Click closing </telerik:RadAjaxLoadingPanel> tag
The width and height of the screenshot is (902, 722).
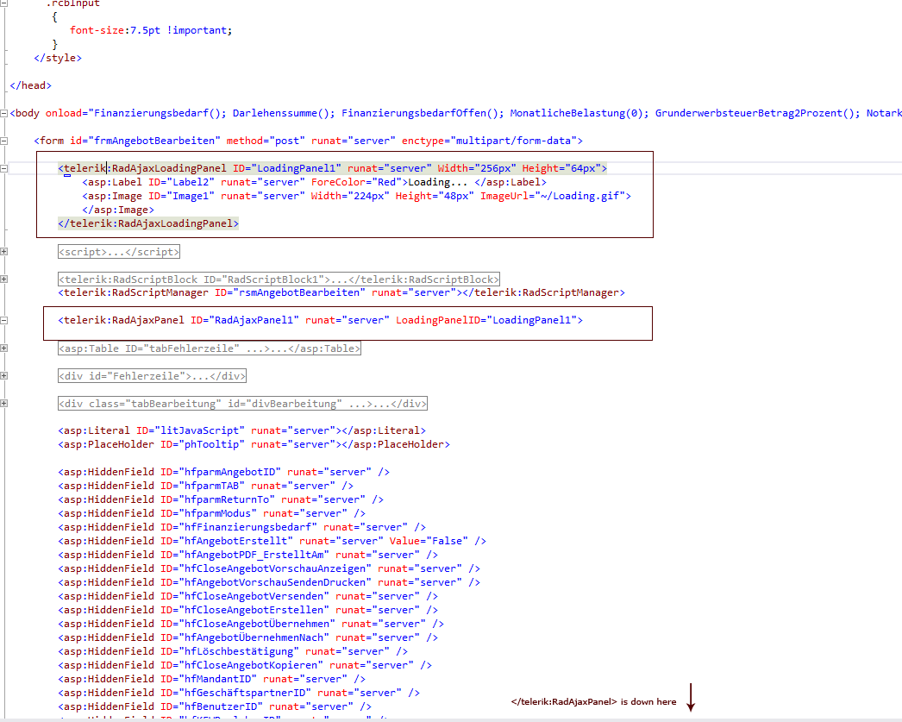[x=148, y=223]
